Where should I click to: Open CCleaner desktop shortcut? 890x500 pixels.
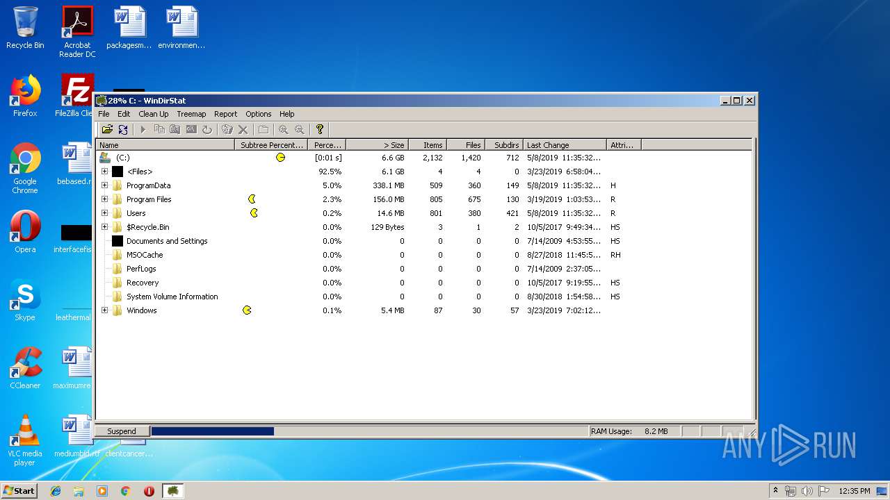[25, 368]
